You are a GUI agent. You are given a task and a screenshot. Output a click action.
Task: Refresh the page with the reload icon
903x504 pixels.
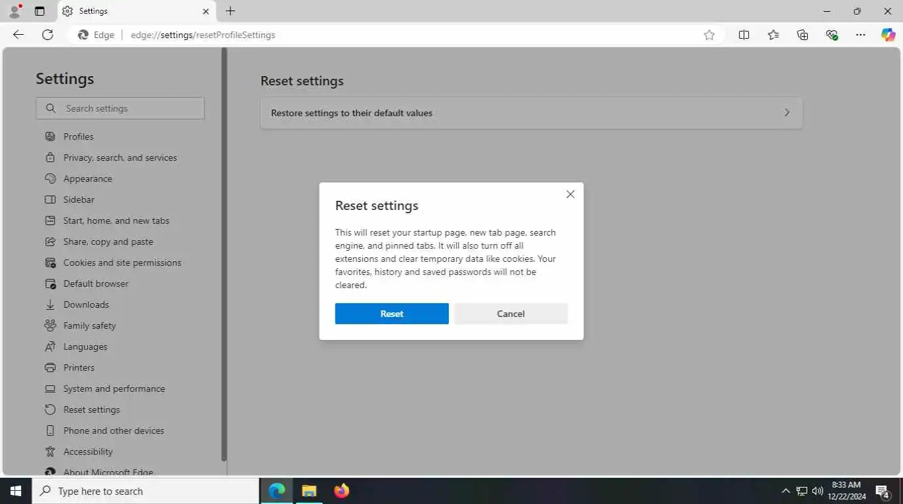point(47,35)
